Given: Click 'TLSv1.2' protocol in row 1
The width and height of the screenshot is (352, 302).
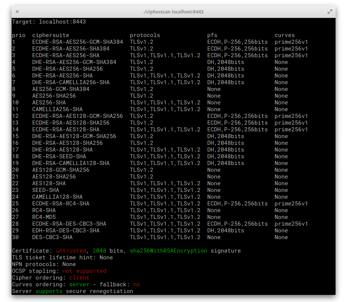Looking at the screenshot, I should tap(142, 42).
